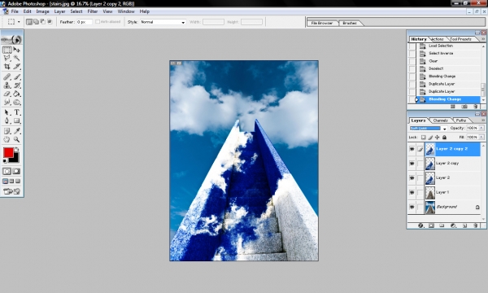Click Add to selection mode icon

(36, 22)
